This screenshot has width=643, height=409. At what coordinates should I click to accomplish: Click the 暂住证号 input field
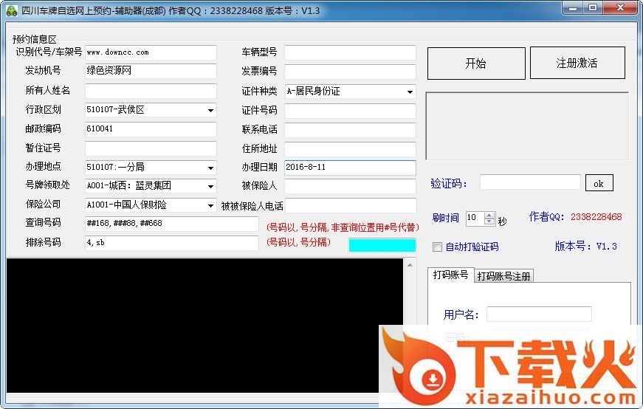click(x=151, y=148)
